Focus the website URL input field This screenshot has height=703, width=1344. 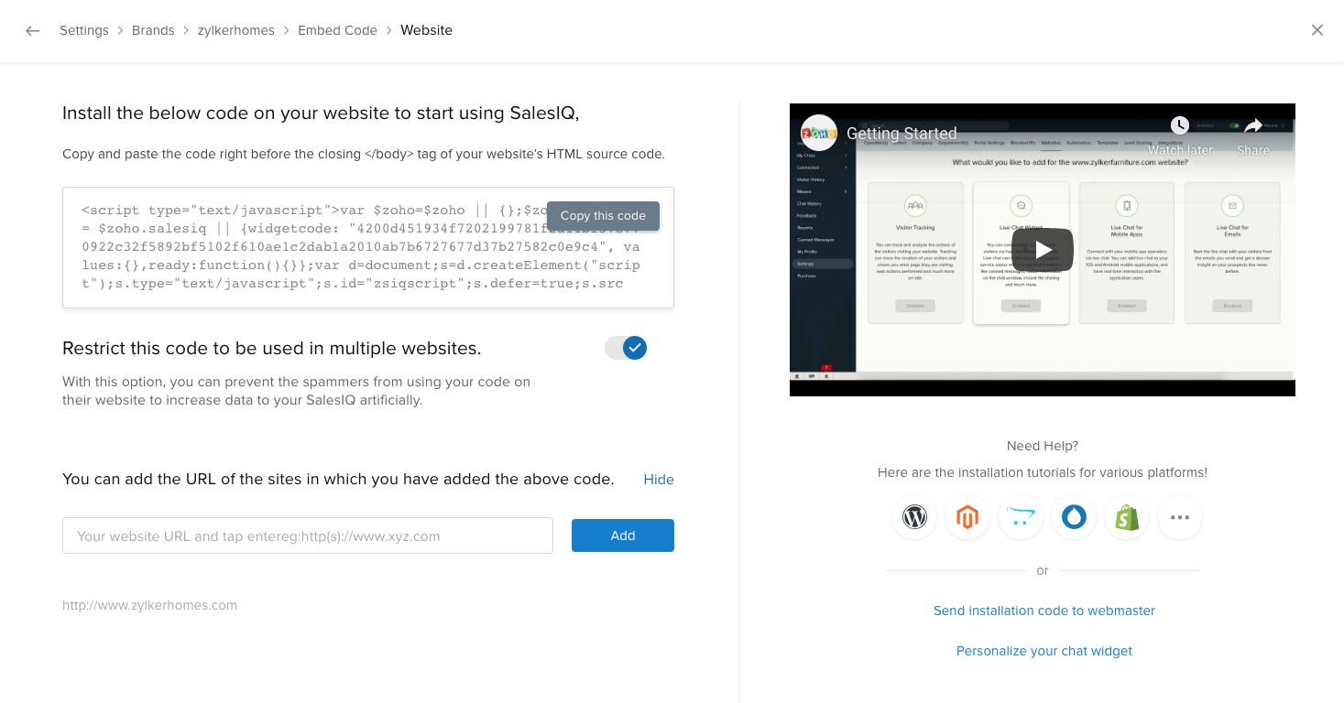(308, 535)
